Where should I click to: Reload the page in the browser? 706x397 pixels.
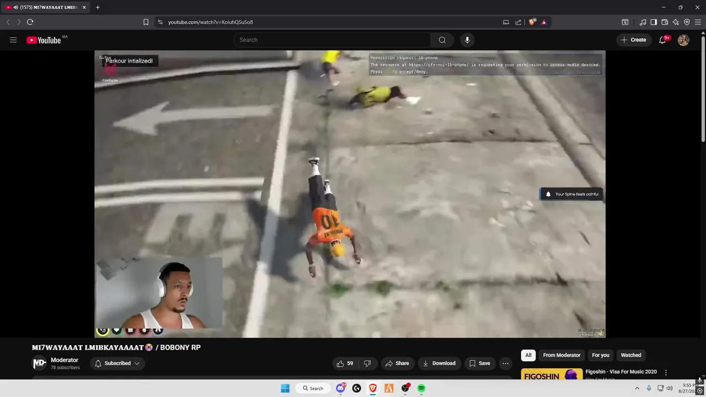point(30,22)
